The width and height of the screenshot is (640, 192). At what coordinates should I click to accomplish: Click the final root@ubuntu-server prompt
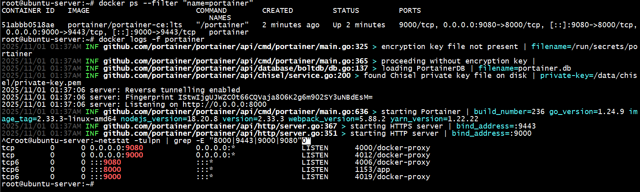coord(48,184)
